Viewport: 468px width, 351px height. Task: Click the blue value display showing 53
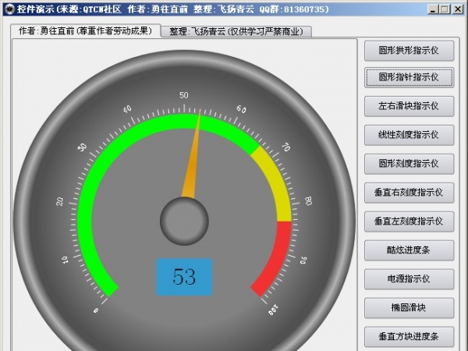click(184, 277)
